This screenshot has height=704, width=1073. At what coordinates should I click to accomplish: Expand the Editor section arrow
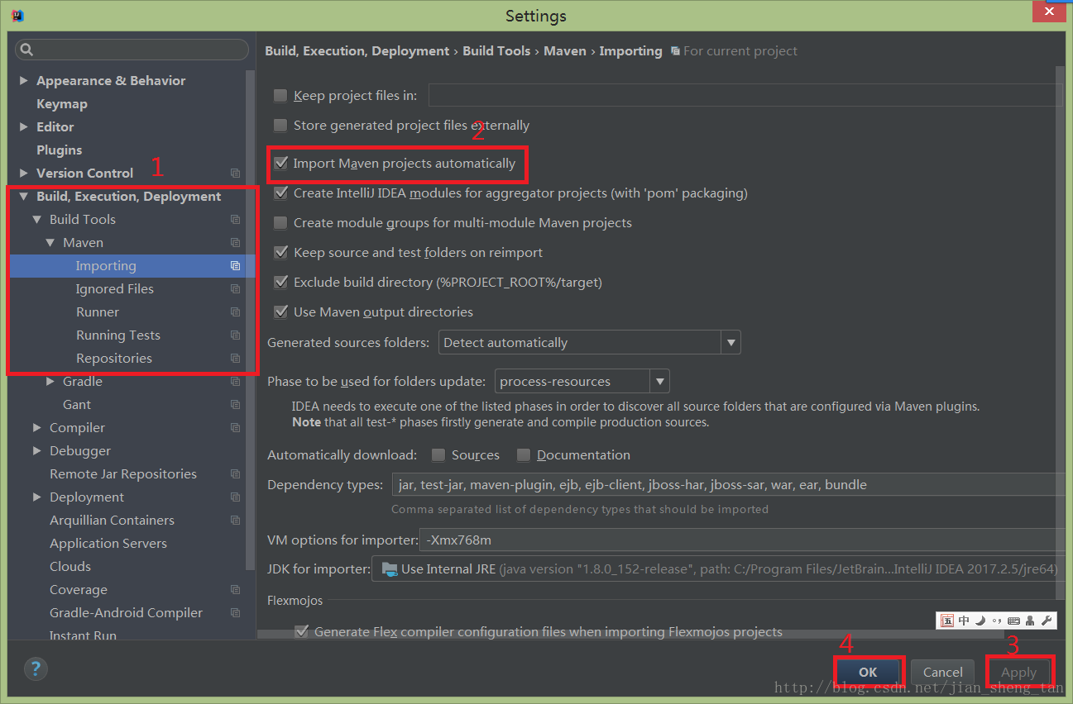(24, 127)
